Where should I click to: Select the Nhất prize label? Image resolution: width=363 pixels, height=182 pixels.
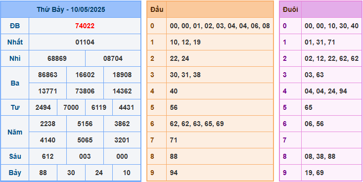(15, 42)
